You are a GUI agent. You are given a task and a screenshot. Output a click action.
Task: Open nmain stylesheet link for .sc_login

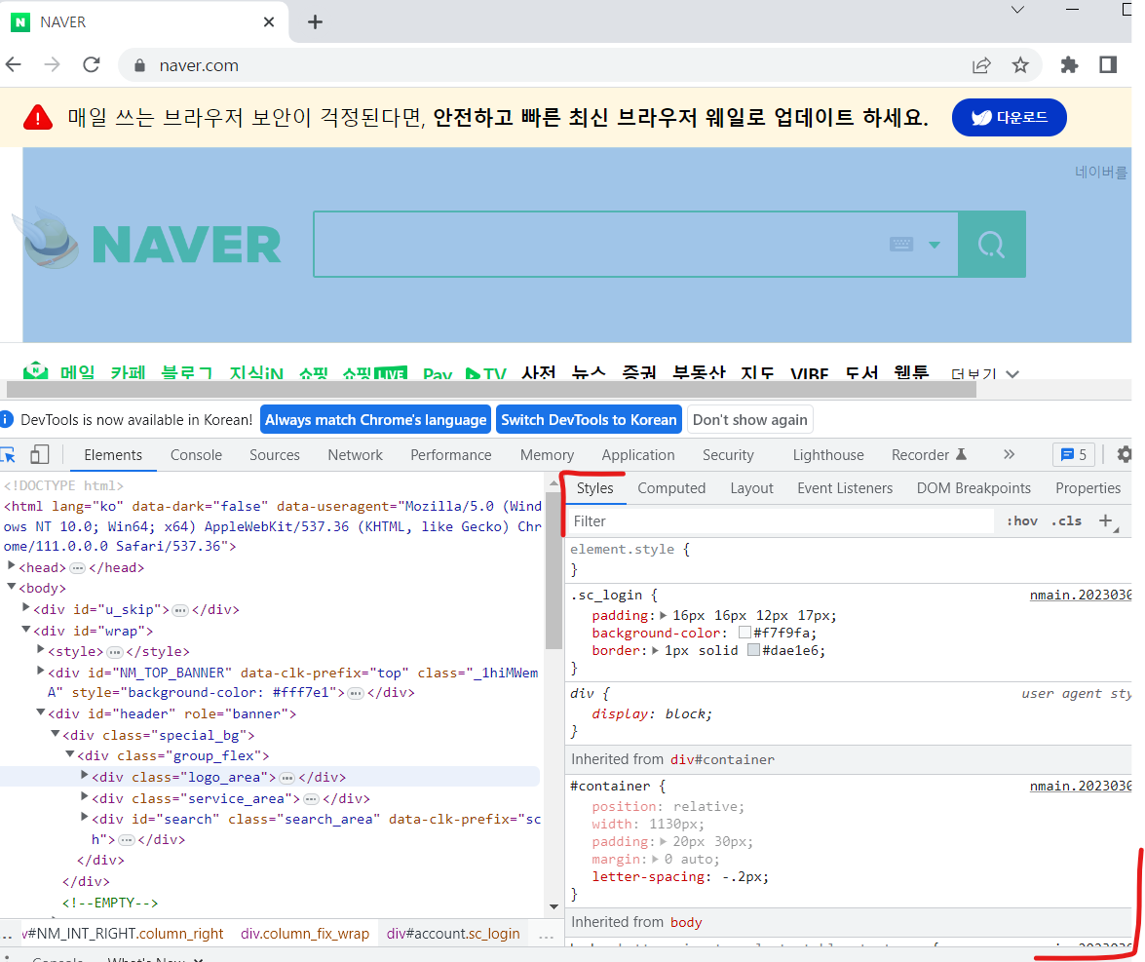pos(1080,595)
